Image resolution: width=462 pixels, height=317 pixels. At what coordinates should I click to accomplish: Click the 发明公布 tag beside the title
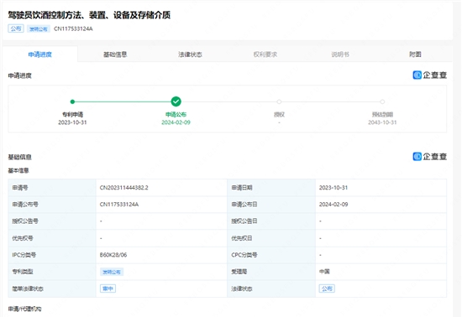(x=39, y=29)
